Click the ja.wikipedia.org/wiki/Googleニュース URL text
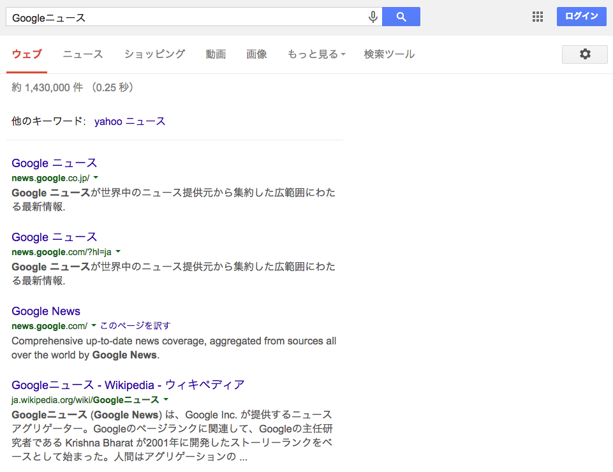This screenshot has height=472, width=613. point(85,400)
